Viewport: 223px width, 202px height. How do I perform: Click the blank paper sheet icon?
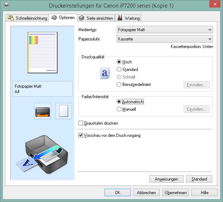[x=64, y=111]
